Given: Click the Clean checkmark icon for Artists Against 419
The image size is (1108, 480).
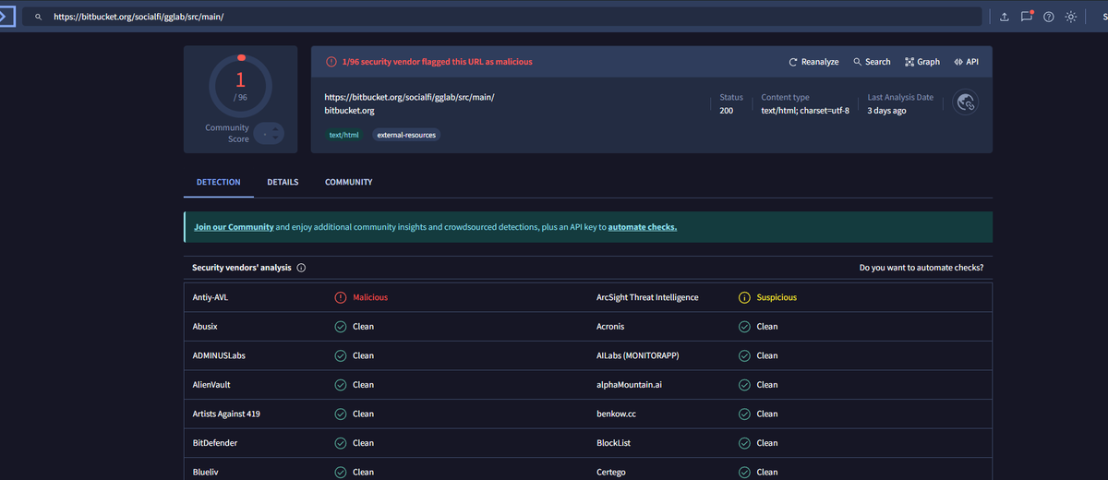Looking at the screenshot, I should [341, 414].
